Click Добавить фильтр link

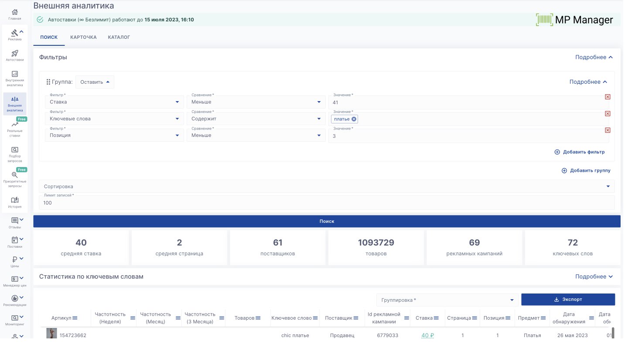tap(580, 152)
